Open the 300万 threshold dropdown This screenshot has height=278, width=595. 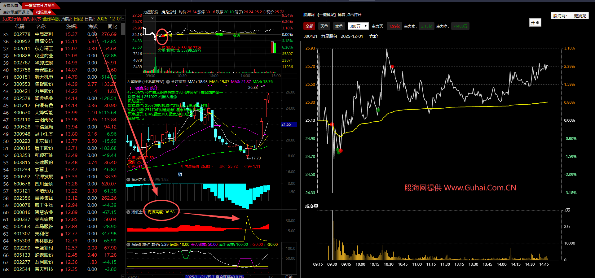pyautogui.click(x=358, y=26)
